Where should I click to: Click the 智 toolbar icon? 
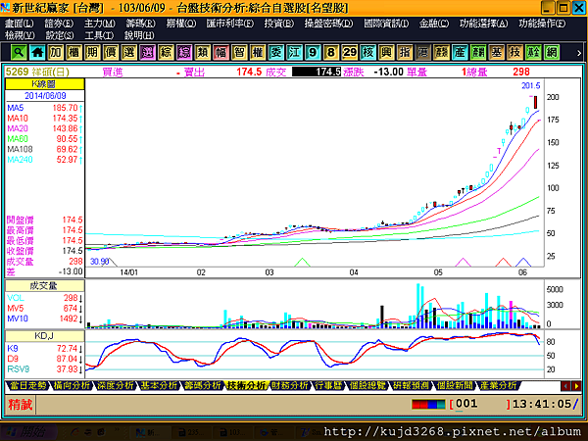point(239,52)
